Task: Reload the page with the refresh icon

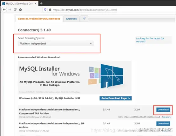Action: click(x=15, y=10)
